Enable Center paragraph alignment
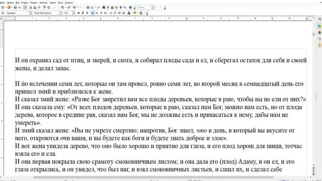This screenshot has width=322, height=181. pos(97,13)
